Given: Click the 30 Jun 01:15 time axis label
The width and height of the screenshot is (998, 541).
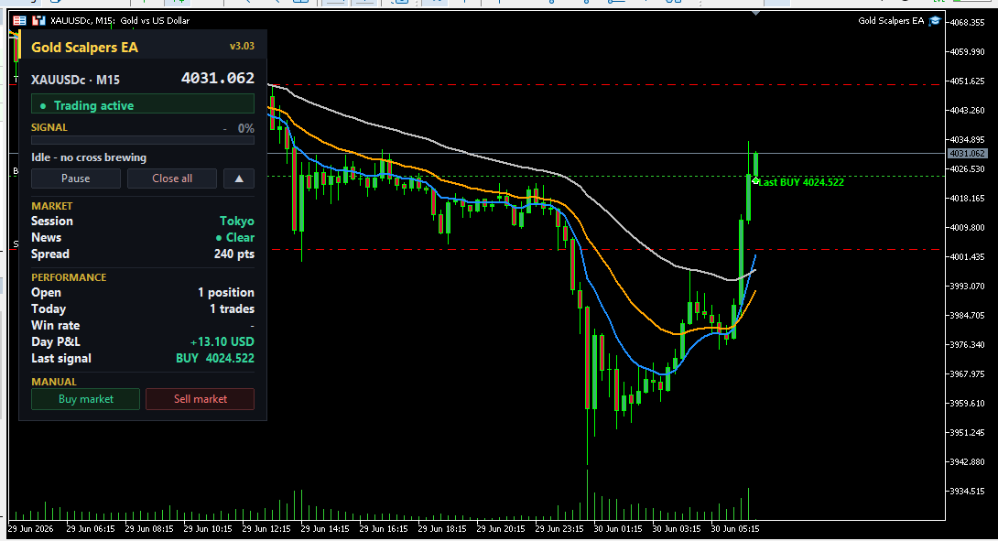Looking at the screenshot, I should click(617, 528).
